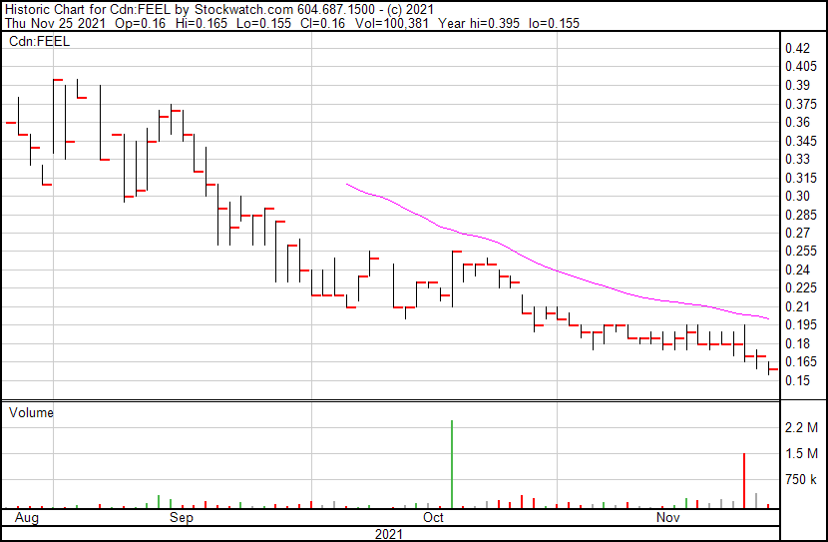The height and width of the screenshot is (542, 828).
Task: Click the 2.2 M volume axis label
Action: tap(801, 427)
